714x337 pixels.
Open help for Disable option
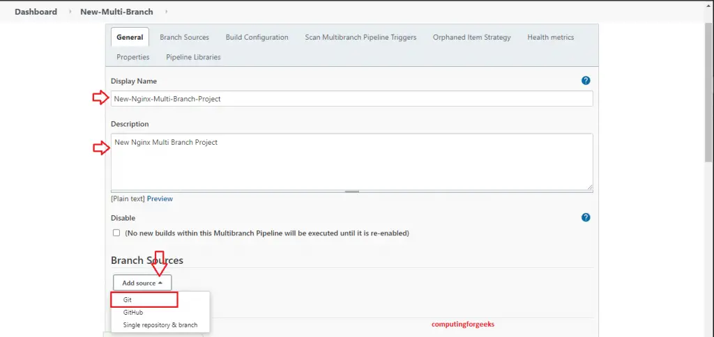coord(586,217)
